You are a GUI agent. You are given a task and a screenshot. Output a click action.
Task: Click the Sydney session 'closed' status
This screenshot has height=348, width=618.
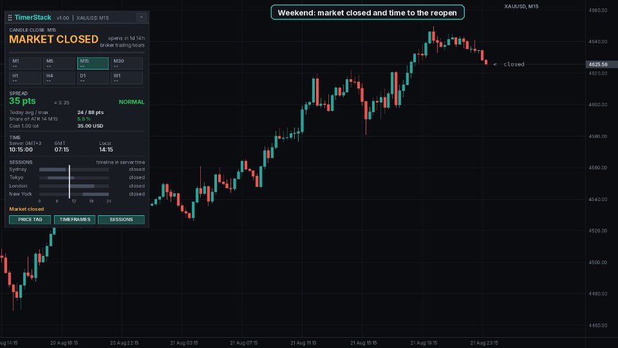pos(136,169)
